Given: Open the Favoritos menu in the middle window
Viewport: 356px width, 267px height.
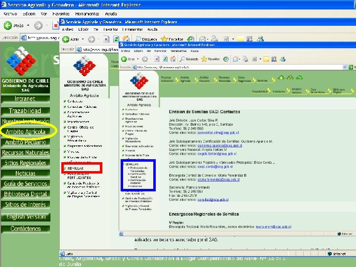Looking at the screenshot, I should pos(110,29).
